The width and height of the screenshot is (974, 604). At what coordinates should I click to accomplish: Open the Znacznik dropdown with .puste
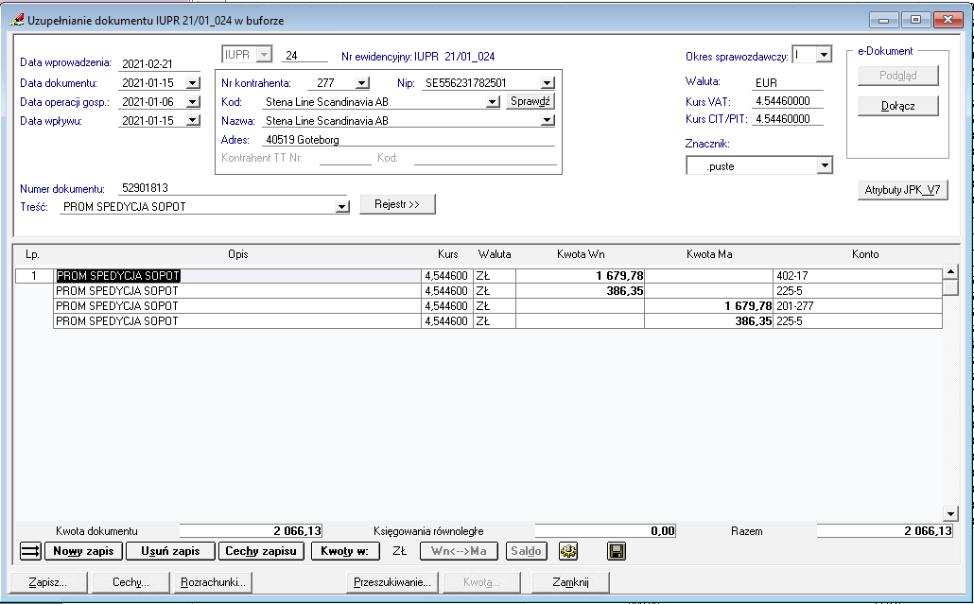pos(824,166)
